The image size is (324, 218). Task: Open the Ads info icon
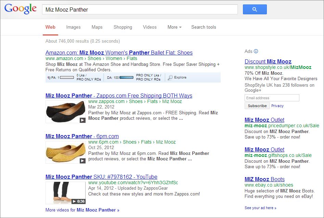click(256, 51)
